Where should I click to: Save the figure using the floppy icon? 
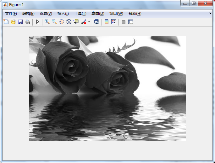(x=20, y=22)
